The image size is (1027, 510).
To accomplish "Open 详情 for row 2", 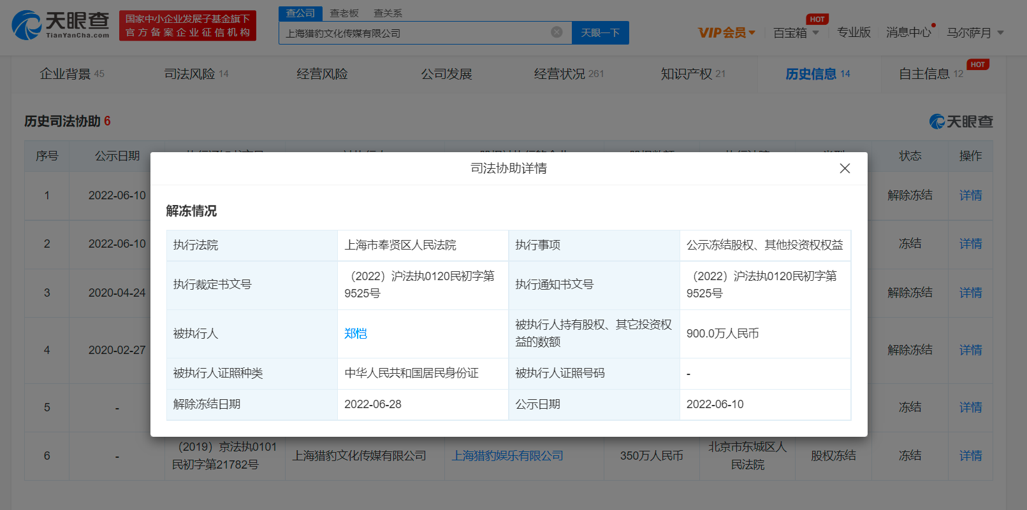I will [970, 244].
